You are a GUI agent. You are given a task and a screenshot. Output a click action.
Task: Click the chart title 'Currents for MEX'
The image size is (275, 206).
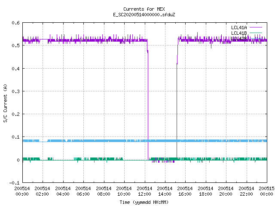(144, 9)
